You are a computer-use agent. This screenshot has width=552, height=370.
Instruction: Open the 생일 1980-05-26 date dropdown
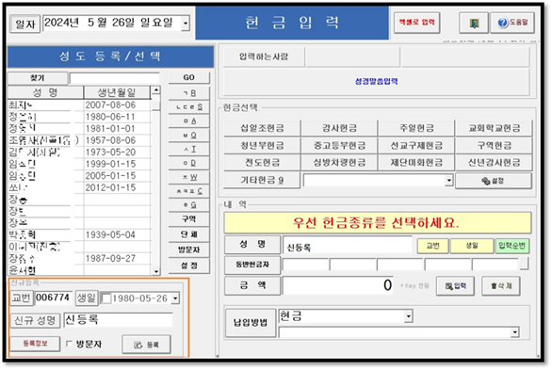[x=175, y=298]
